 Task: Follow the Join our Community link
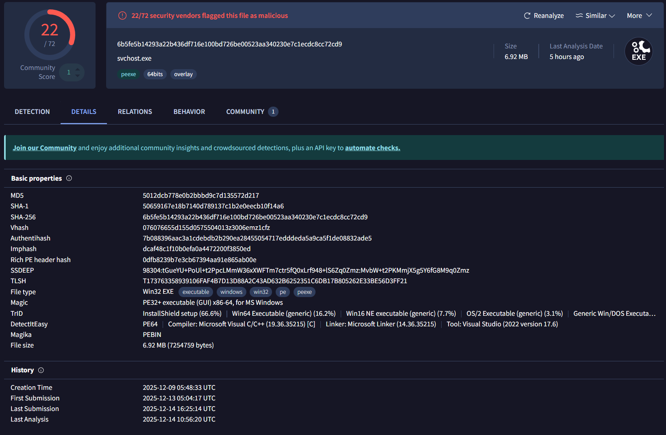point(44,148)
